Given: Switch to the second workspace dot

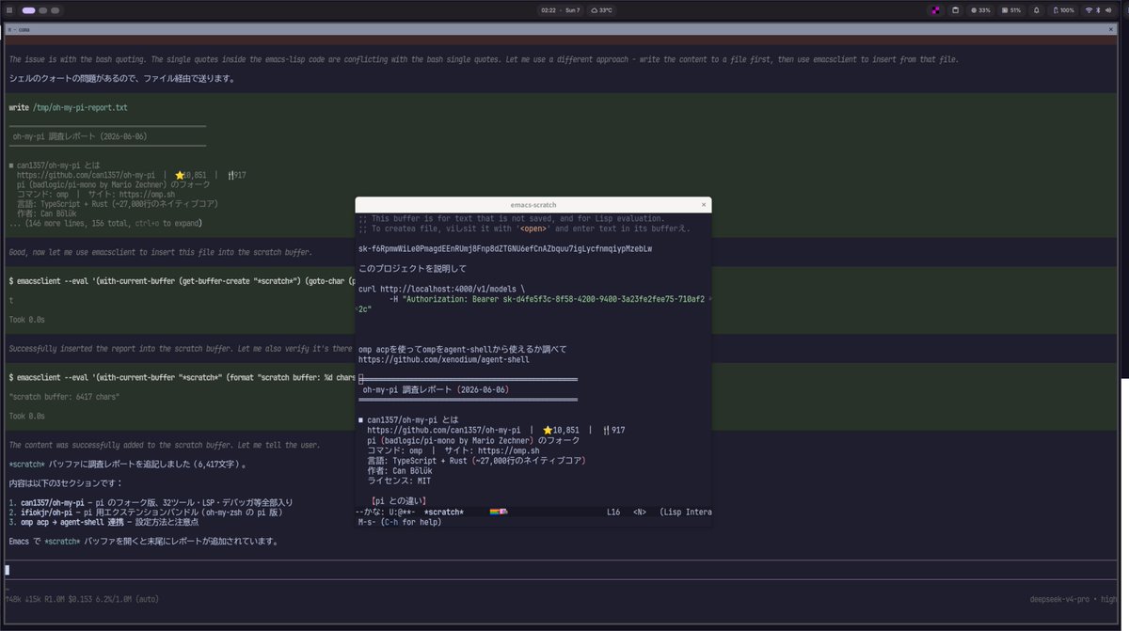Looking at the screenshot, I should [x=43, y=10].
